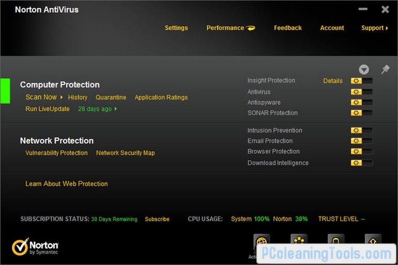Click the pushpin icon to pin the panel

(x=385, y=70)
